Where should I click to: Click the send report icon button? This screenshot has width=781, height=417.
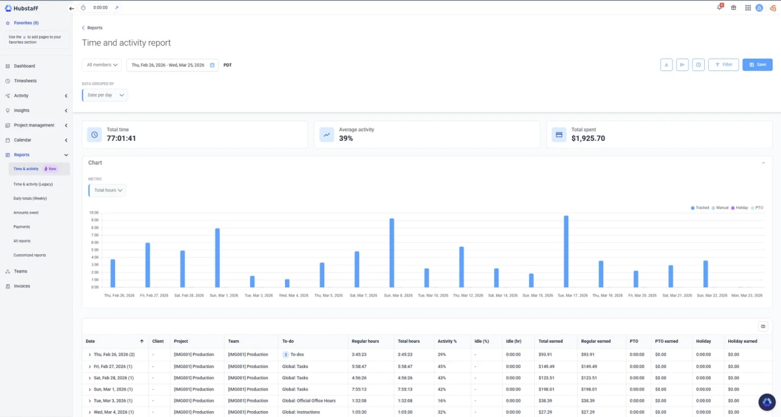coord(682,65)
